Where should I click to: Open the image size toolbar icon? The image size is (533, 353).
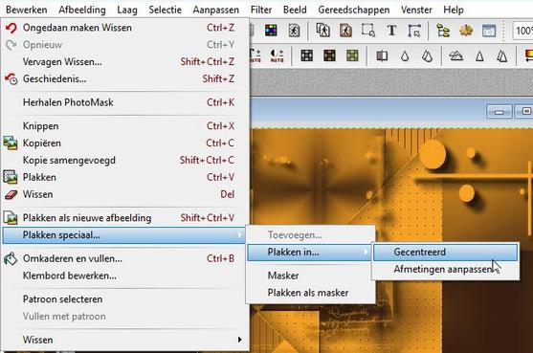click(x=322, y=31)
